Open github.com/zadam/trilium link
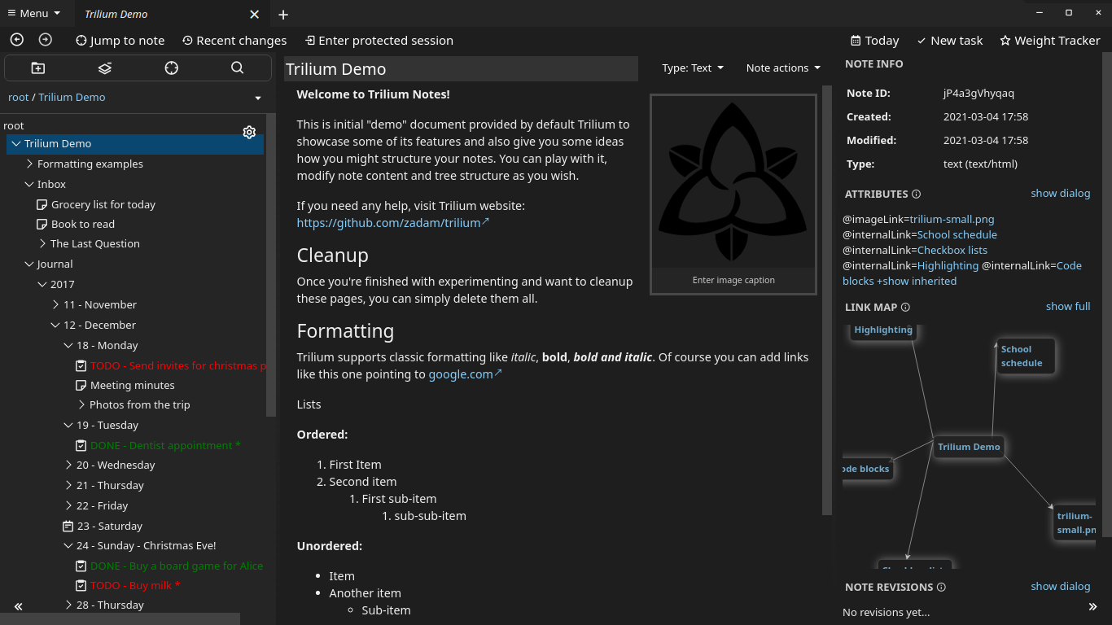 tap(393, 222)
